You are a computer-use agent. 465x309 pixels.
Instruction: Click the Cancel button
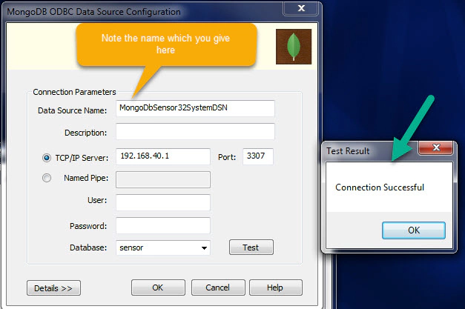pos(218,288)
